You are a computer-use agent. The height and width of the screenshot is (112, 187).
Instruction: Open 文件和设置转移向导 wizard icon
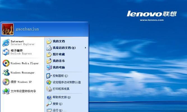pyautogui.click(x=6, y=91)
